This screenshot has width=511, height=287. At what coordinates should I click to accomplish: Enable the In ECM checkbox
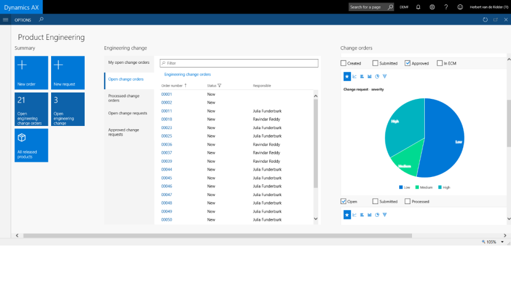click(440, 63)
